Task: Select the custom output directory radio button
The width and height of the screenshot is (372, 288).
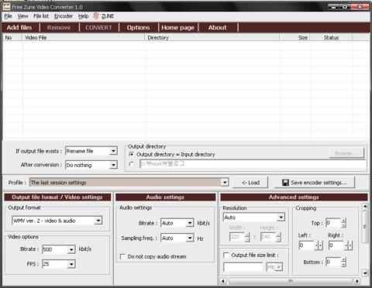Action: 132,164
